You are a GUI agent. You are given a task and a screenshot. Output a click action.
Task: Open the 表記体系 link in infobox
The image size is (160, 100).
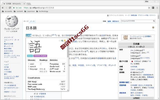[x=123, y=93]
